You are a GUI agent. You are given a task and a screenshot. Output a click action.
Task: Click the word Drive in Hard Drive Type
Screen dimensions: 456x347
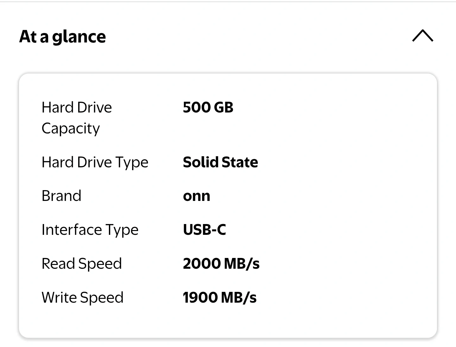point(94,162)
